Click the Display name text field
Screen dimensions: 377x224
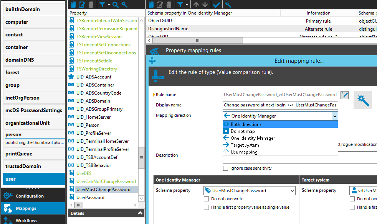[x=280, y=105]
